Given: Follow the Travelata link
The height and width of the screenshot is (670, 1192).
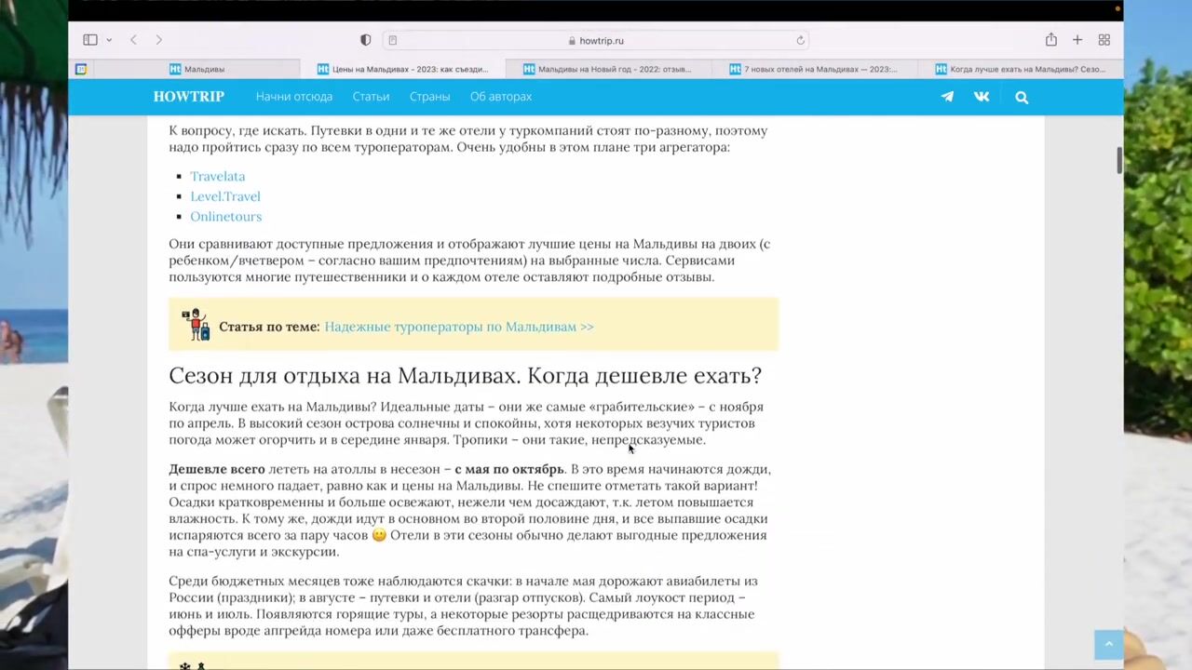Looking at the screenshot, I should [217, 176].
